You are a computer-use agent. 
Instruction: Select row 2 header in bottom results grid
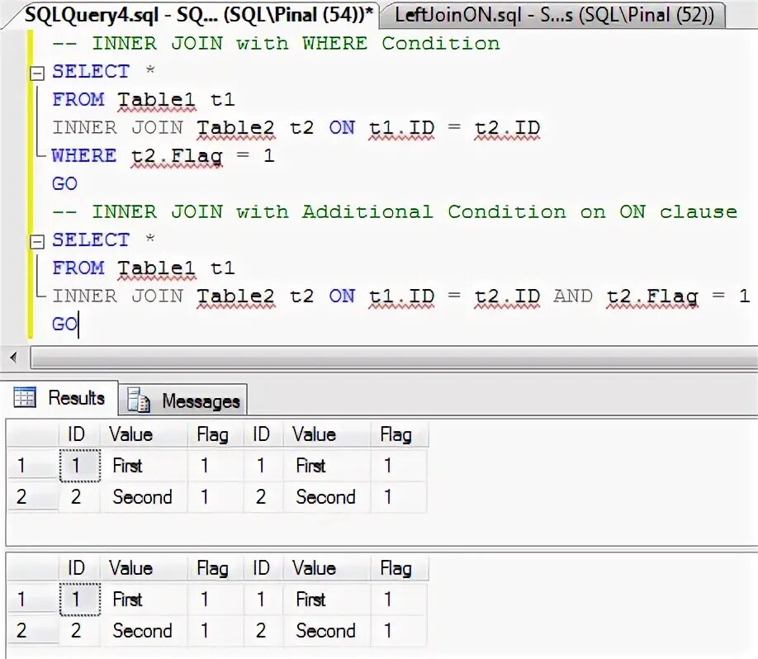[x=32, y=630]
